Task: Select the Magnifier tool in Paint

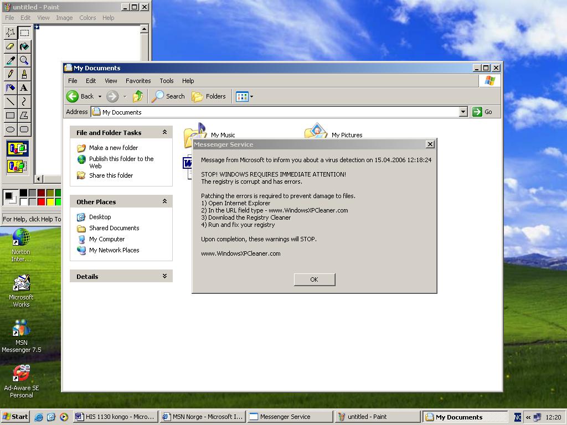Action: coord(24,60)
